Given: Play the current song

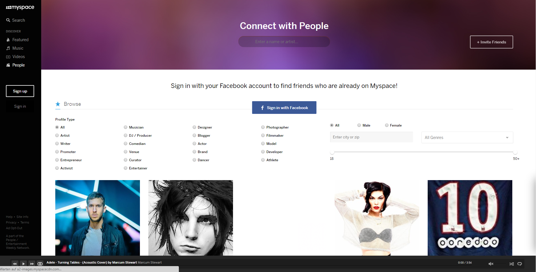Looking at the screenshot, I should click(x=23, y=264).
